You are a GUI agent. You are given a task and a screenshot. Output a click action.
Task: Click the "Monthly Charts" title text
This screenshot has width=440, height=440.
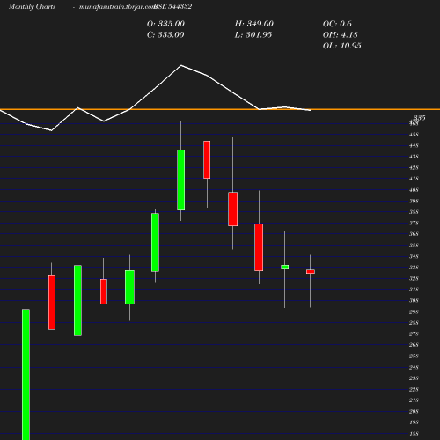(x=32, y=6)
